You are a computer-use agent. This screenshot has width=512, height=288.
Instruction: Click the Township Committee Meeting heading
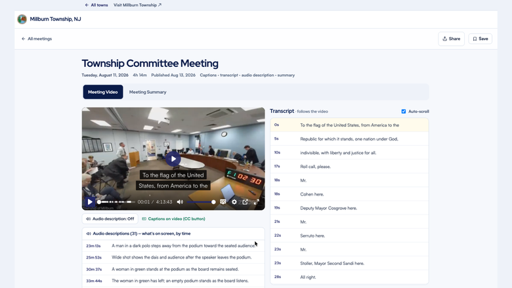coord(150,63)
